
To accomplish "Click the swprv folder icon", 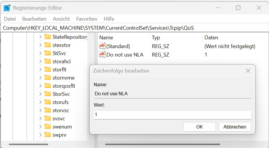I will [x=48, y=135].
